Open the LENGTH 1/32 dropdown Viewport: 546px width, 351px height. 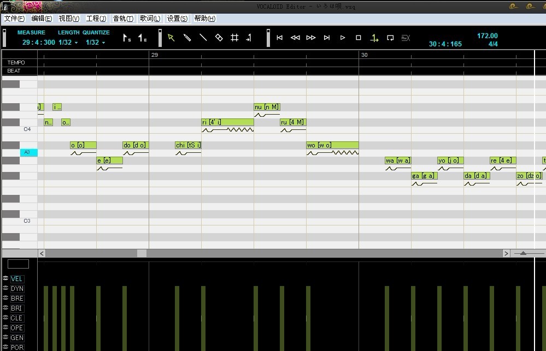(x=68, y=43)
